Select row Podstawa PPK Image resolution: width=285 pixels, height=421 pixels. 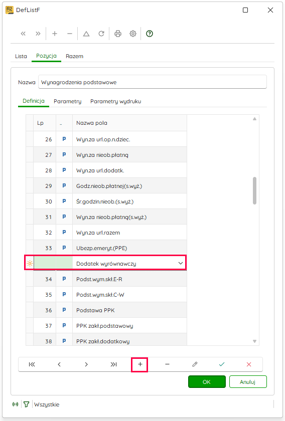click(x=106, y=310)
